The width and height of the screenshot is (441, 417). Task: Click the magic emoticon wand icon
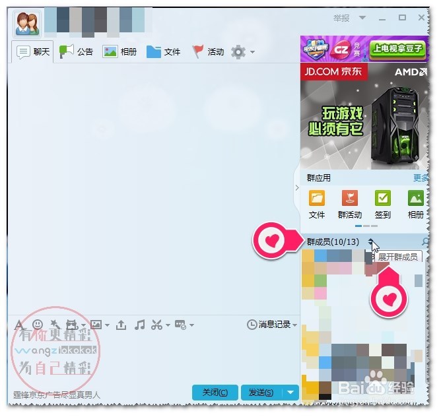55,325
